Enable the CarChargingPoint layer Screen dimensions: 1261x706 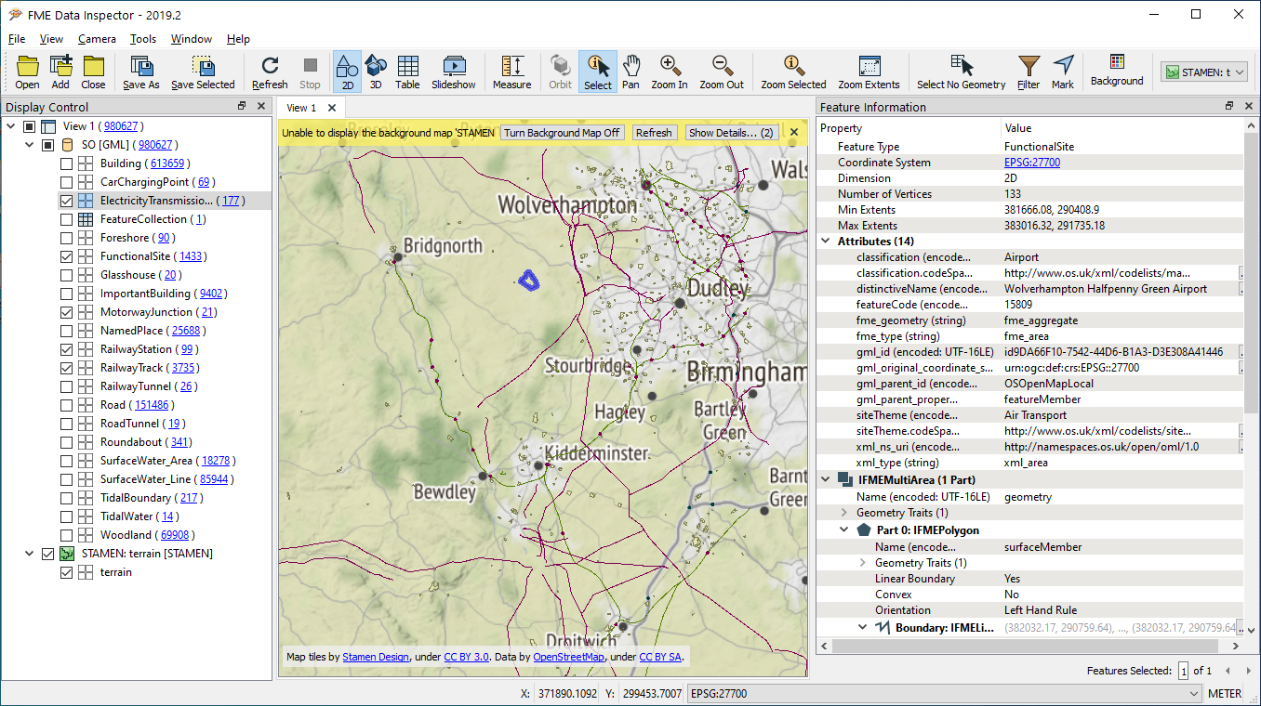[x=66, y=182]
